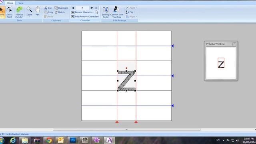The width and height of the screenshot is (256, 144).
Task: Activate the Select arrow tool
Action: 2,12
